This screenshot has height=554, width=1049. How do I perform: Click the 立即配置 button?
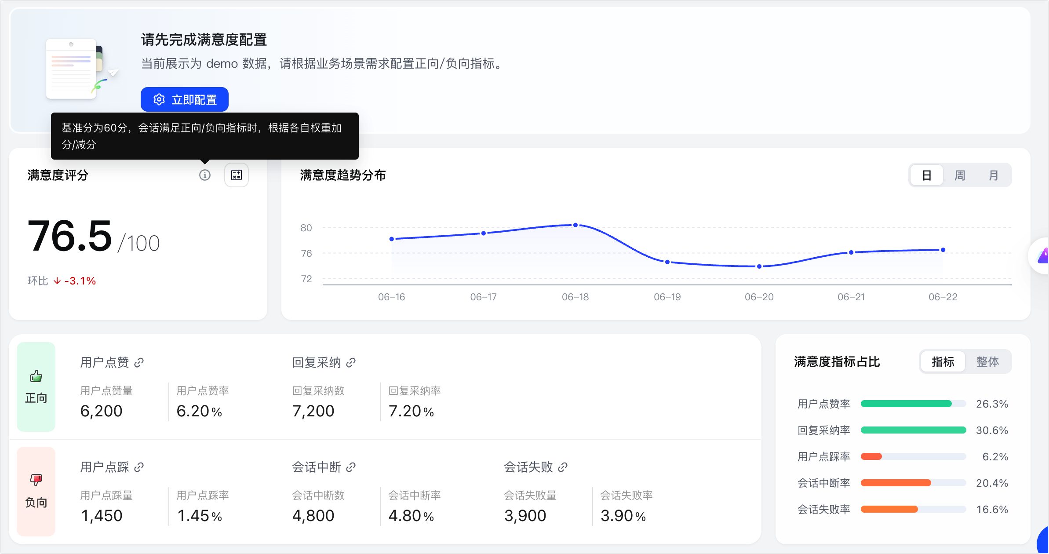(185, 99)
